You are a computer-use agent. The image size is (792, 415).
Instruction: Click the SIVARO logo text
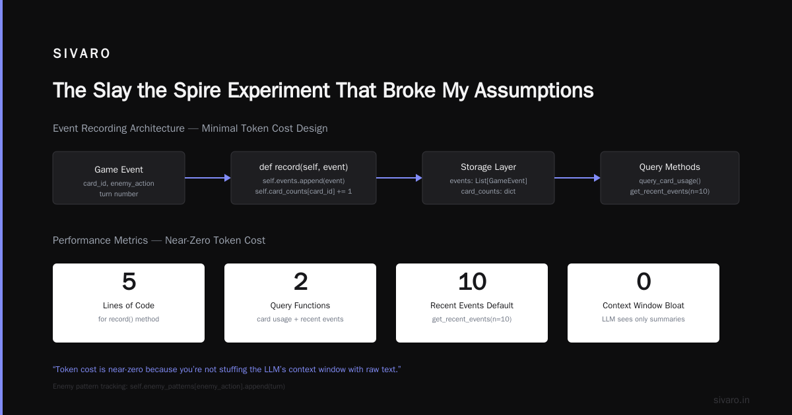[x=82, y=54]
